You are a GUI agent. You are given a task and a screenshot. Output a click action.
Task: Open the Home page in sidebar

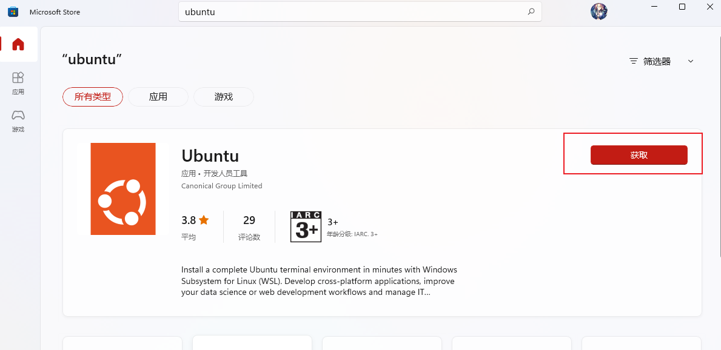click(x=18, y=44)
